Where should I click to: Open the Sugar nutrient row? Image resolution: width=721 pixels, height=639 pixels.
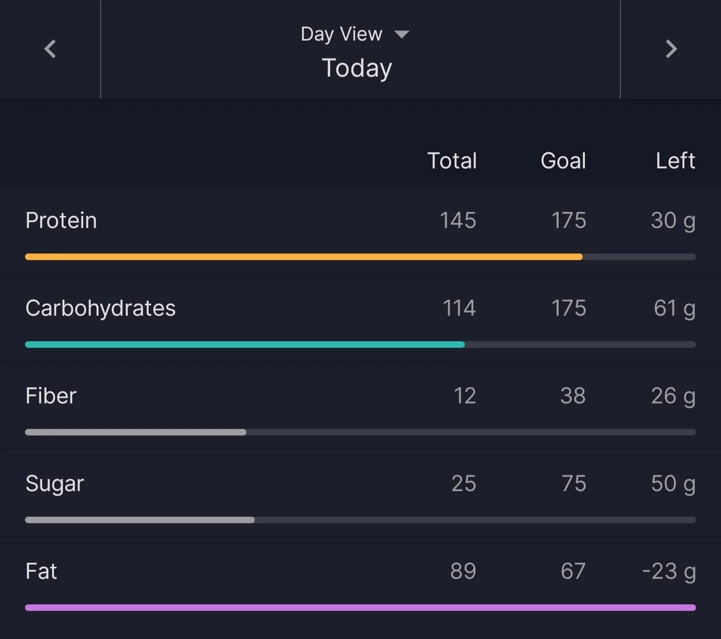pos(360,493)
